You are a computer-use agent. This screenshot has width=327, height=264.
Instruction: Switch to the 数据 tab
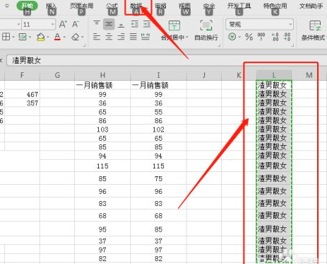[136, 6]
